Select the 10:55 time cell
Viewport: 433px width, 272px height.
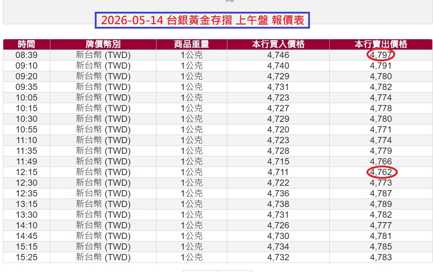pos(26,130)
